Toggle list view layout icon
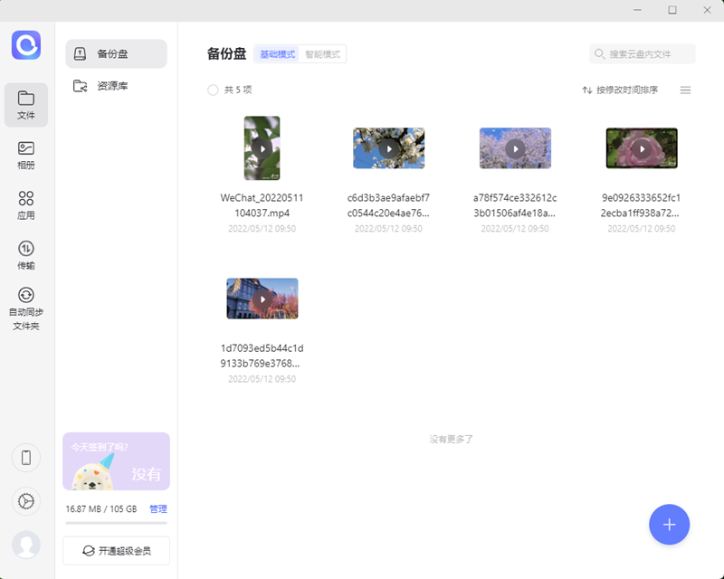 685,90
